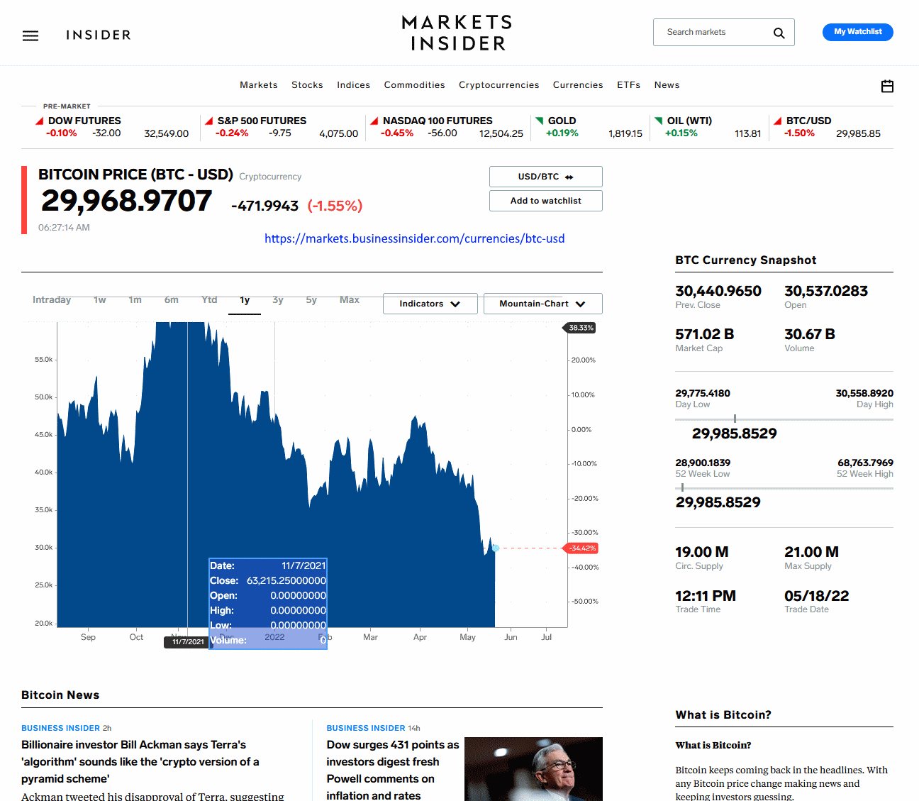Click the red arrow beside S&P 500 FUTURES

point(209,121)
